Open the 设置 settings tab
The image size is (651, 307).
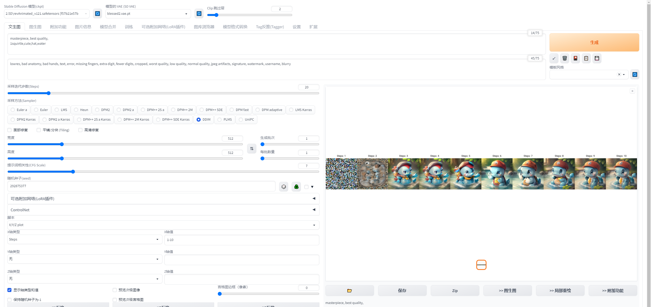[x=297, y=27]
